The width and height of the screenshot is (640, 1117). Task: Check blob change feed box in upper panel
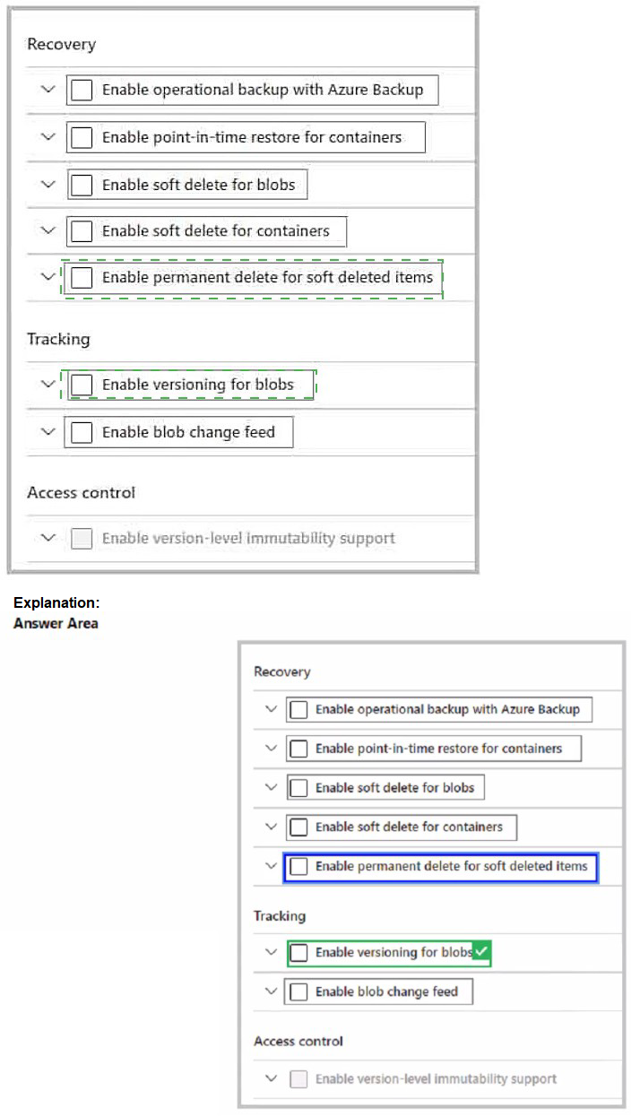pos(82,432)
